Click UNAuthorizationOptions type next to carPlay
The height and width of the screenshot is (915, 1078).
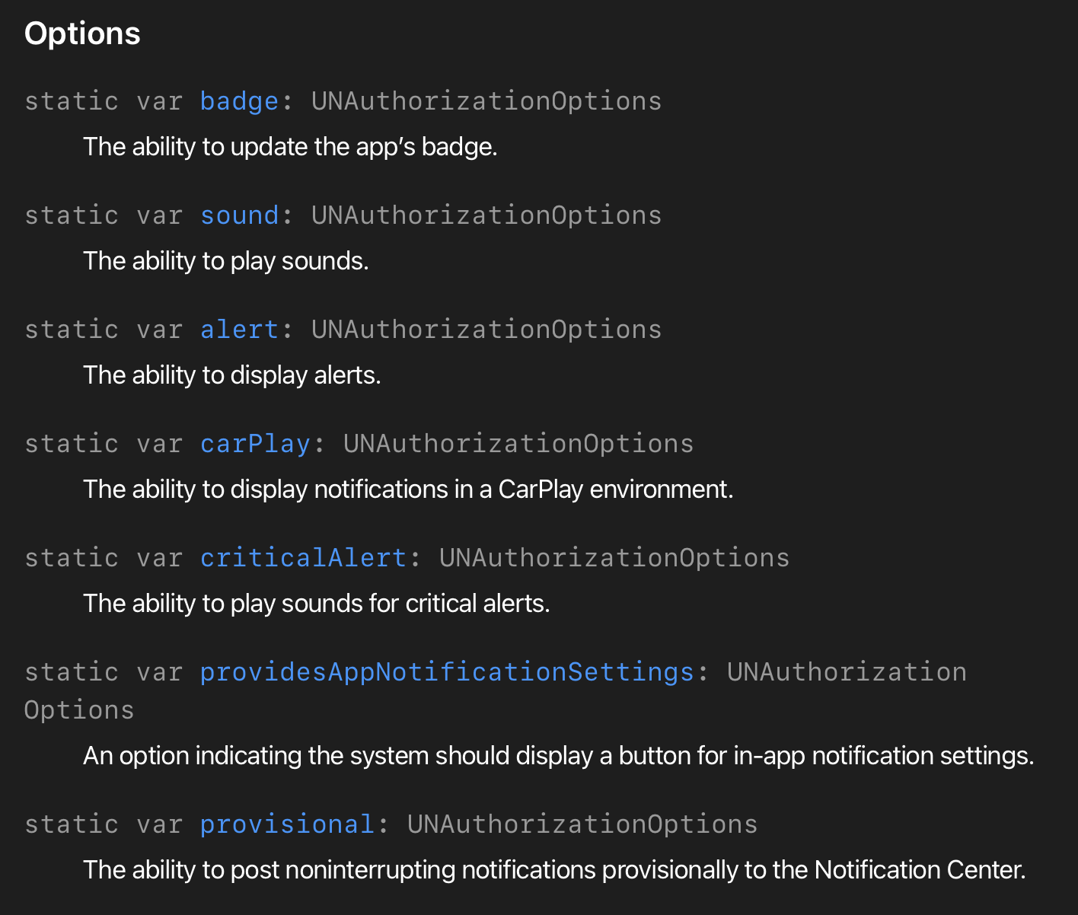click(x=518, y=444)
